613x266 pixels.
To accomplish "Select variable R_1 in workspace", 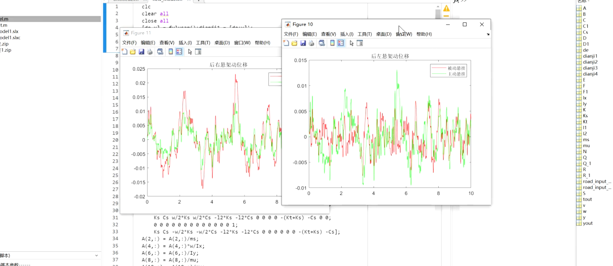I will coord(587,175).
